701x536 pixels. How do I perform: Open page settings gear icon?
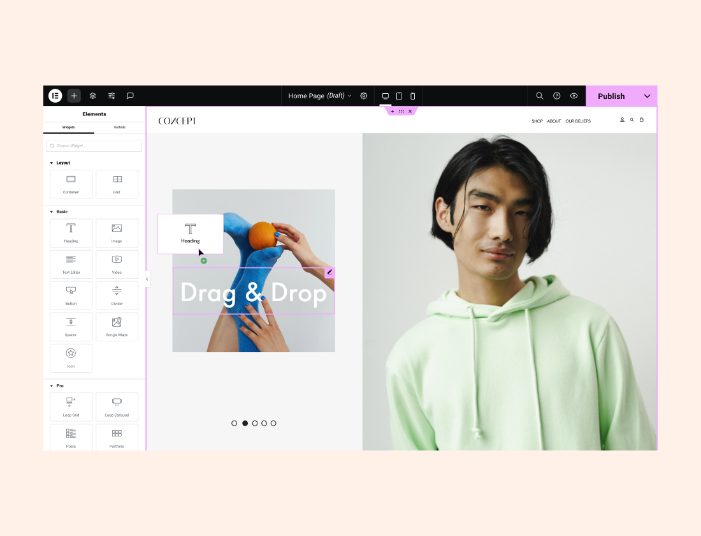point(364,96)
